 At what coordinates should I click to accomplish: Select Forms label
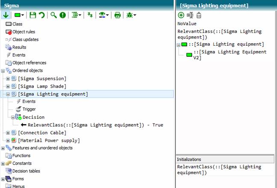tap(18, 179)
